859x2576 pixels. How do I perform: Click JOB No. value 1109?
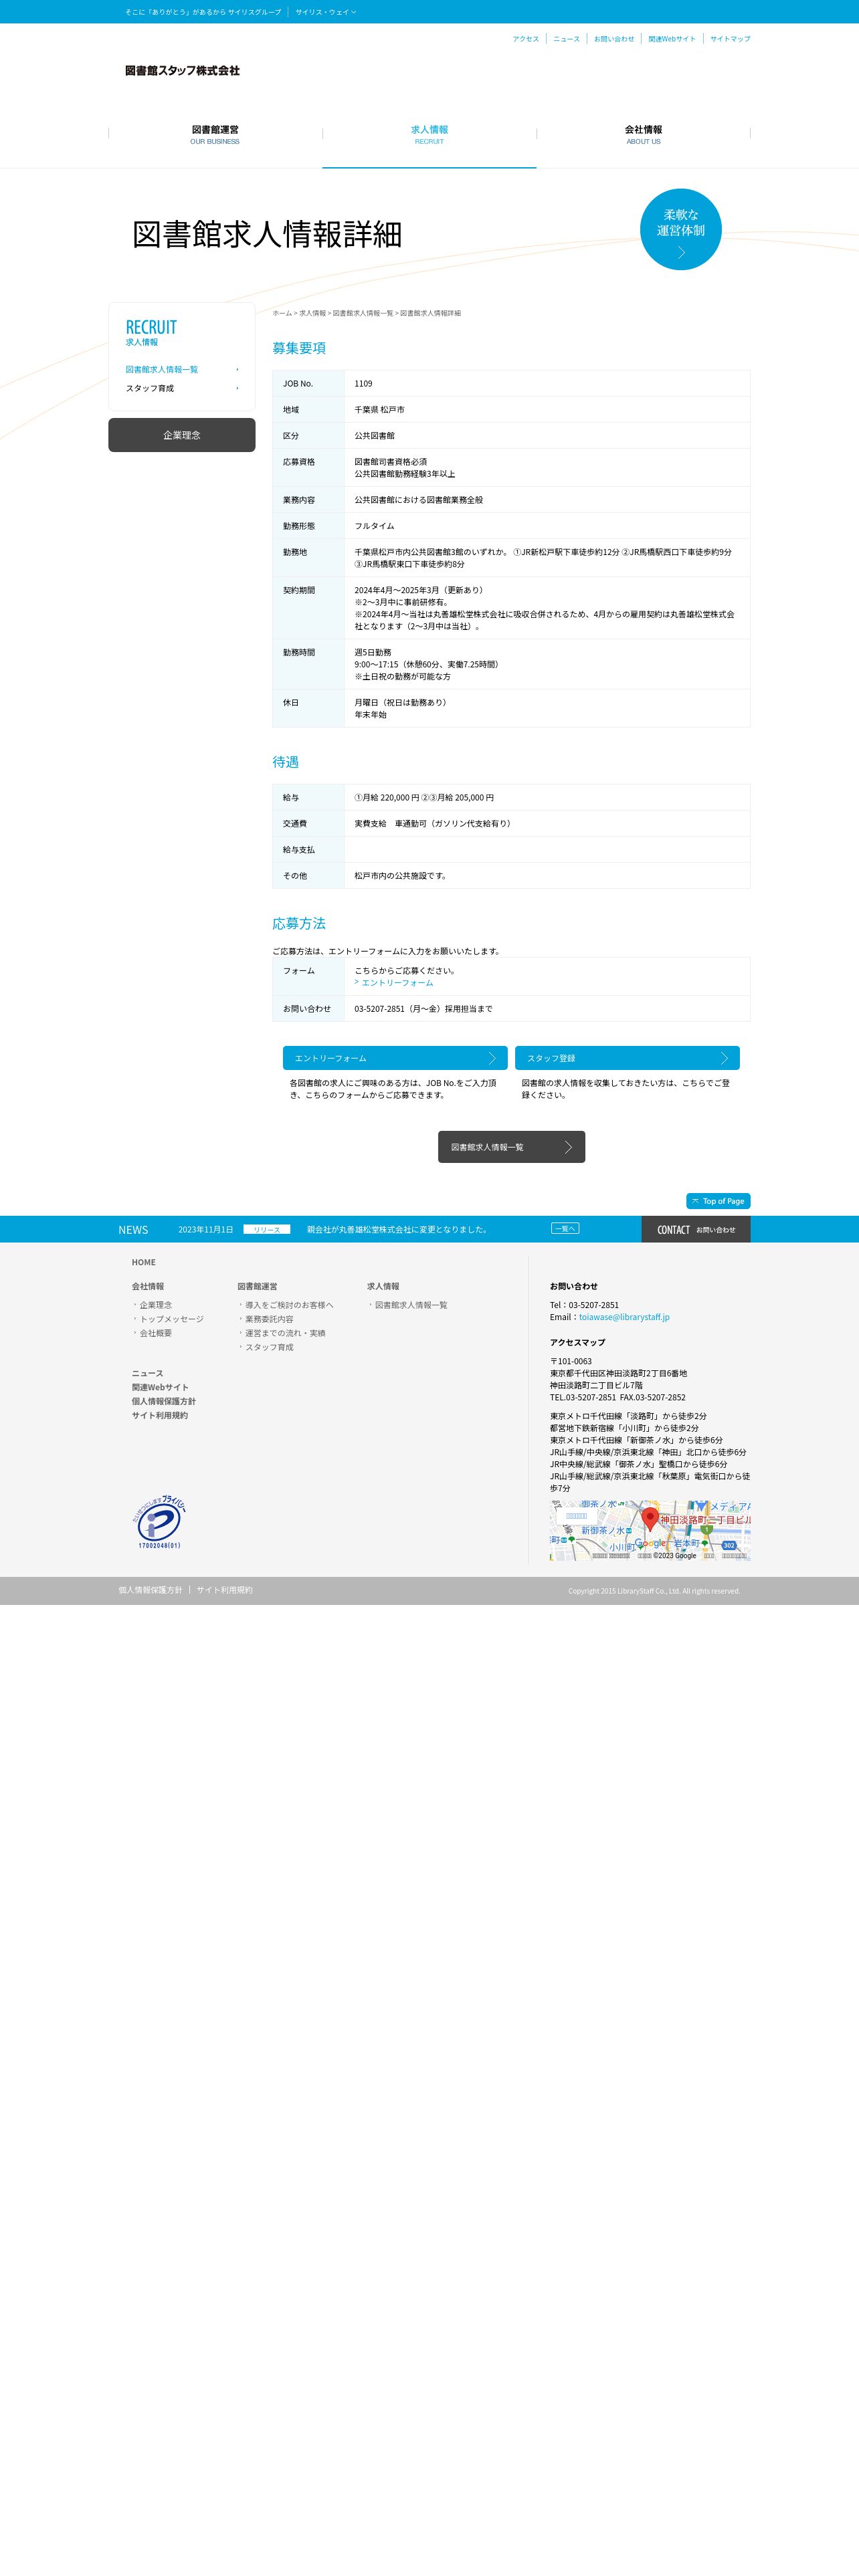click(x=363, y=384)
